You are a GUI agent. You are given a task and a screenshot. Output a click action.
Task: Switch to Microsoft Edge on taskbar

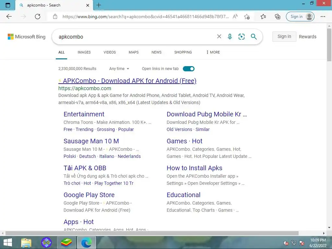click(86, 243)
